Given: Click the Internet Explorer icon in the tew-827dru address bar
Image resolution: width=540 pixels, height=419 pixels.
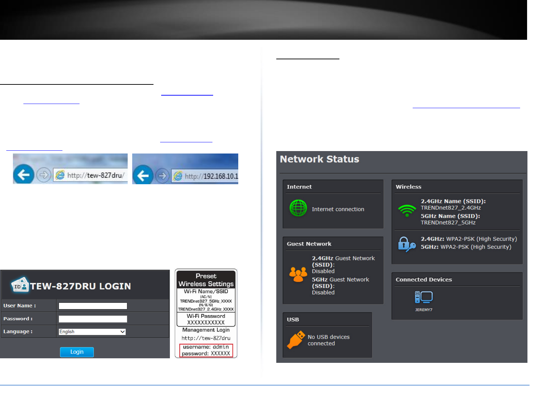Looking at the screenshot, I should pos(60,175).
